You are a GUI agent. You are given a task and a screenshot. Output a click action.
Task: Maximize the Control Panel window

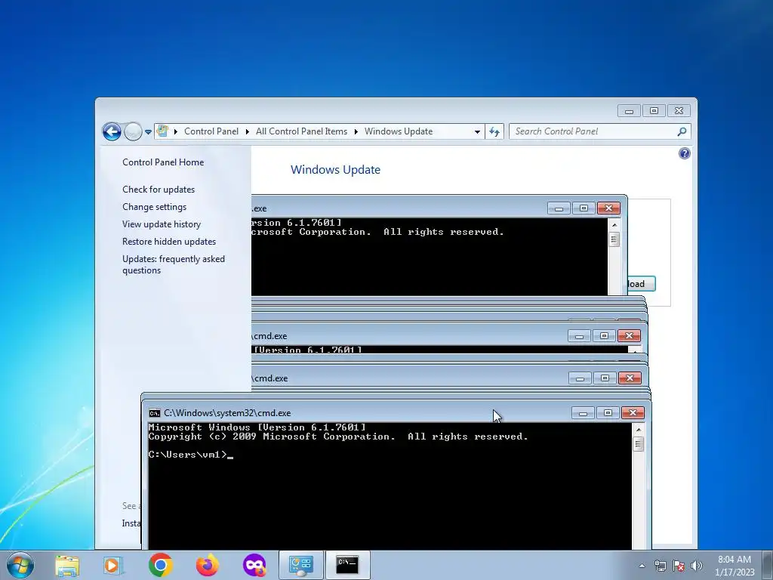tap(654, 111)
